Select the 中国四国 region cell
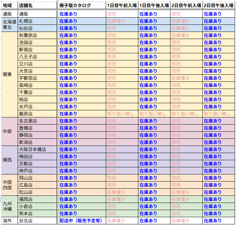 tap(9, 185)
